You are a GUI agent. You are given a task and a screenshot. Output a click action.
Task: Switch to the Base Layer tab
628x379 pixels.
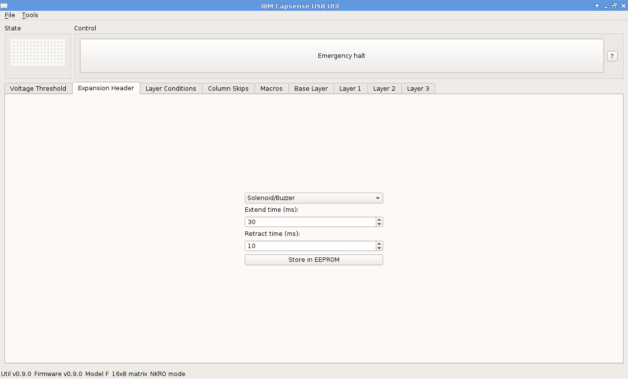[x=311, y=89]
